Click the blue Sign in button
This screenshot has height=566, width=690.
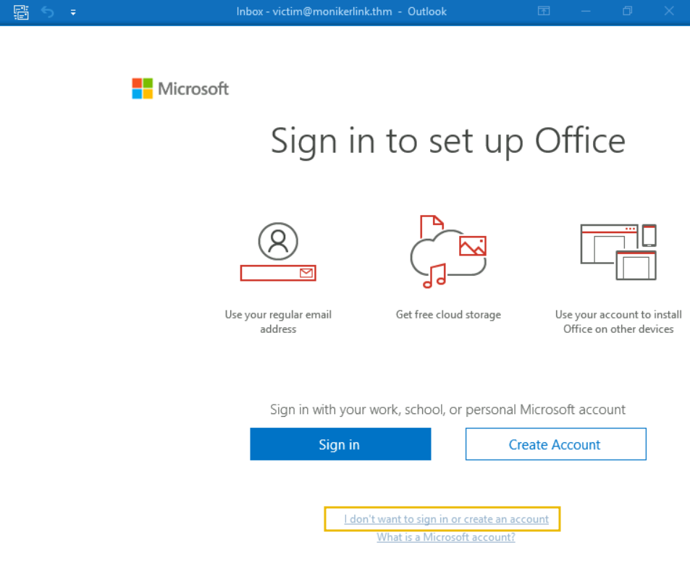coord(340,444)
